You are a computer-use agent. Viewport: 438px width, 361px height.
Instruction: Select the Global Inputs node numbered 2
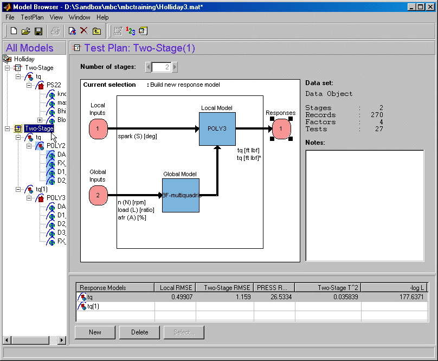pos(98,195)
